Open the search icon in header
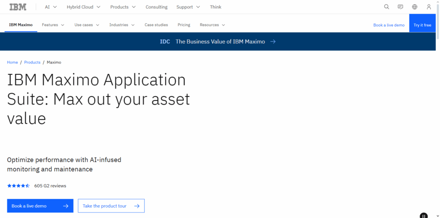This screenshot has height=218, width=440. point(386,7)
